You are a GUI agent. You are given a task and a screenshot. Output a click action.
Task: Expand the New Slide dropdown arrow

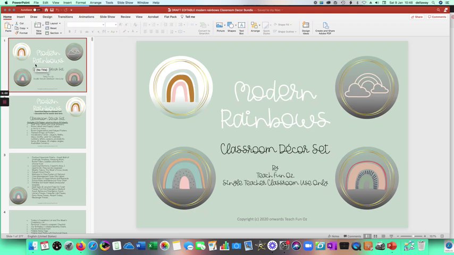[x=43, y=25]
